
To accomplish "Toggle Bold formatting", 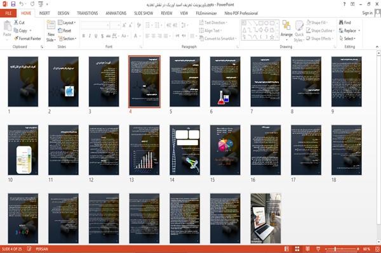I will pyautogui.click(x=83, y=36).
